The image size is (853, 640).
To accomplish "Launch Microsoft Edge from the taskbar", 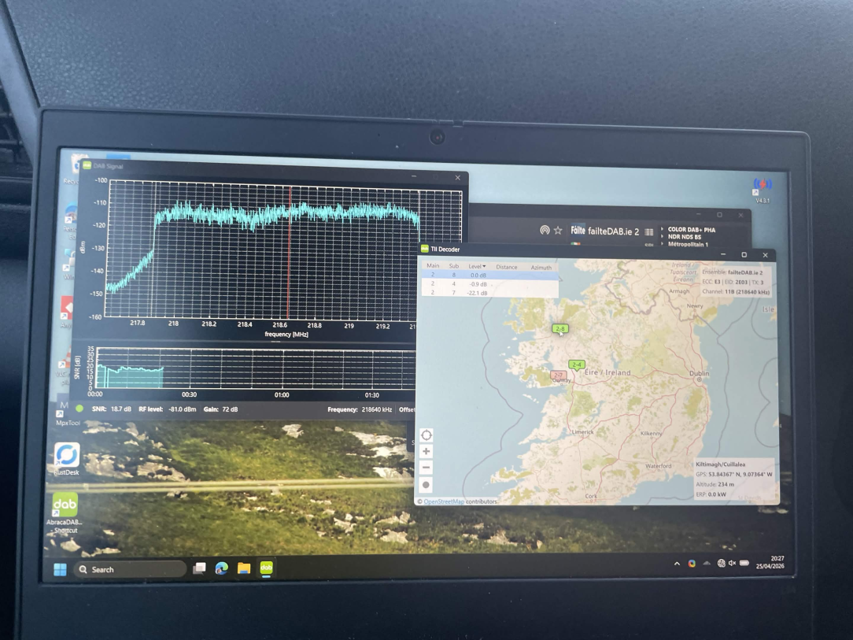I will tap(221, 568).
